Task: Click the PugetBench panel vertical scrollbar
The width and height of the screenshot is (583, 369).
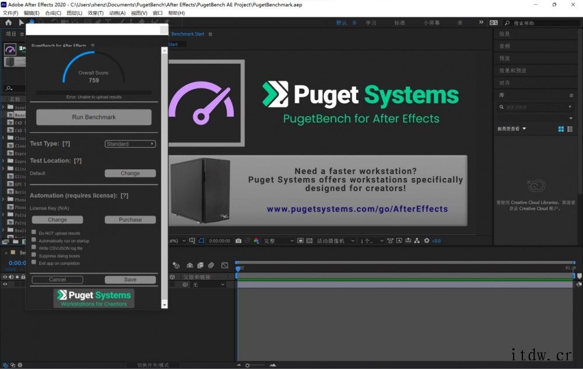Action: coord(164,178)
